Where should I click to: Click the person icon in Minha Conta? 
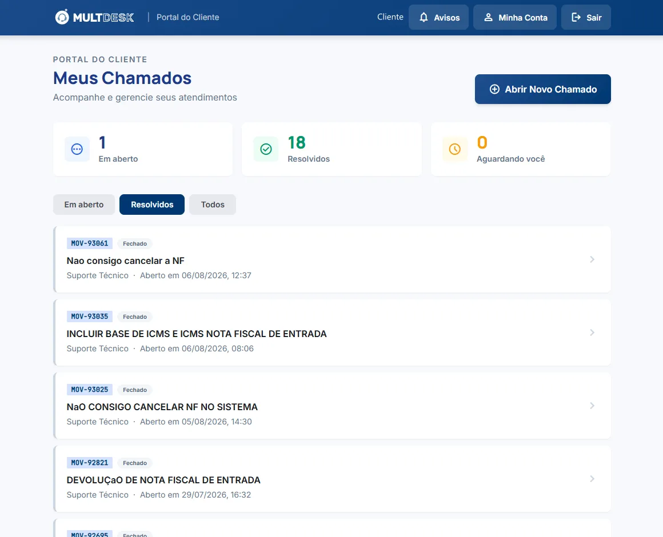click(488, 17)
